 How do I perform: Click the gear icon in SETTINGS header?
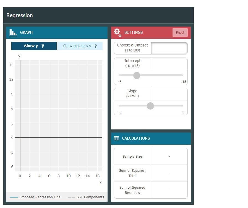click(x=117, y=33)
